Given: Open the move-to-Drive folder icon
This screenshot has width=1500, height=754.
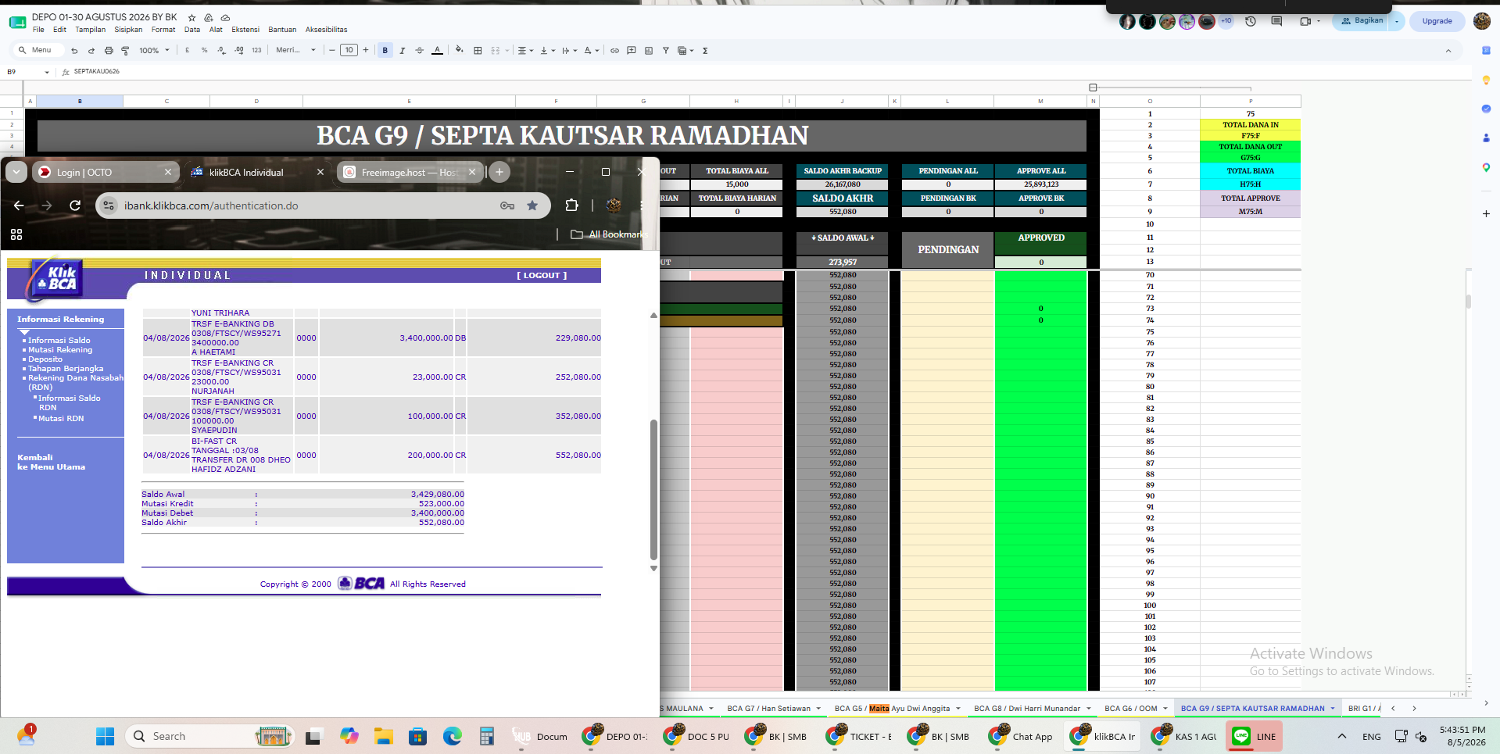Looking at the screenshot, I should pos(209,17).
